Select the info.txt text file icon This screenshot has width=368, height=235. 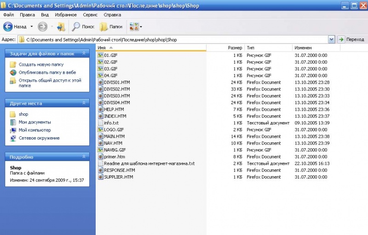100,123
